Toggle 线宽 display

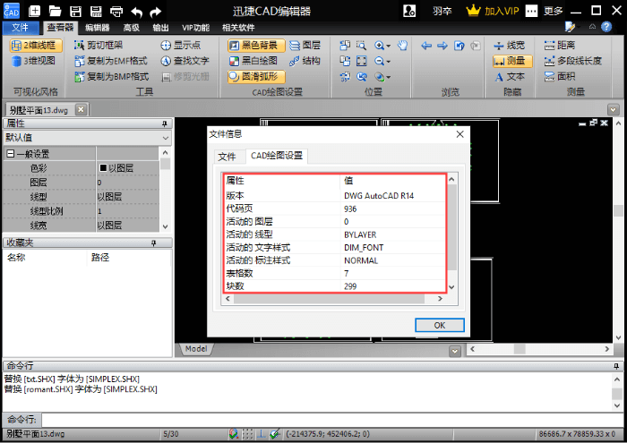point(509,46)
